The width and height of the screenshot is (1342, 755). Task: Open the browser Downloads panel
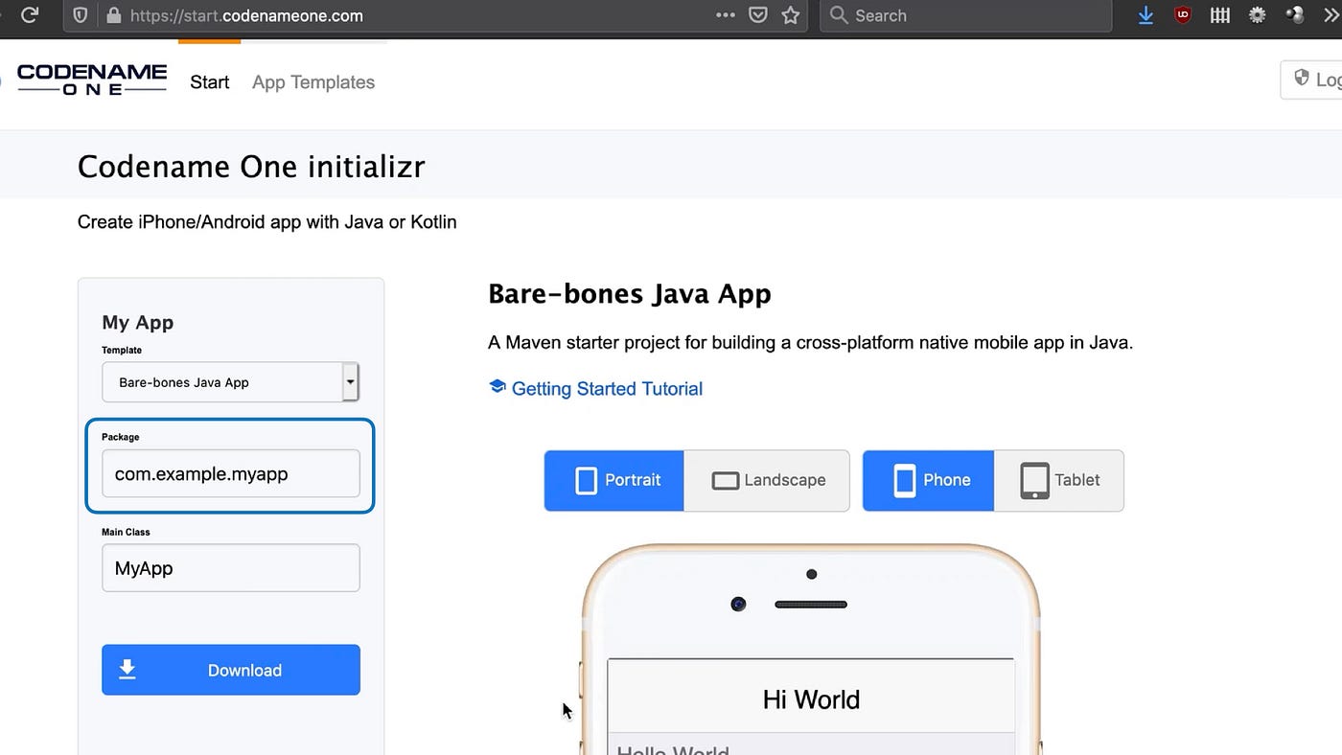point(1145,14)
